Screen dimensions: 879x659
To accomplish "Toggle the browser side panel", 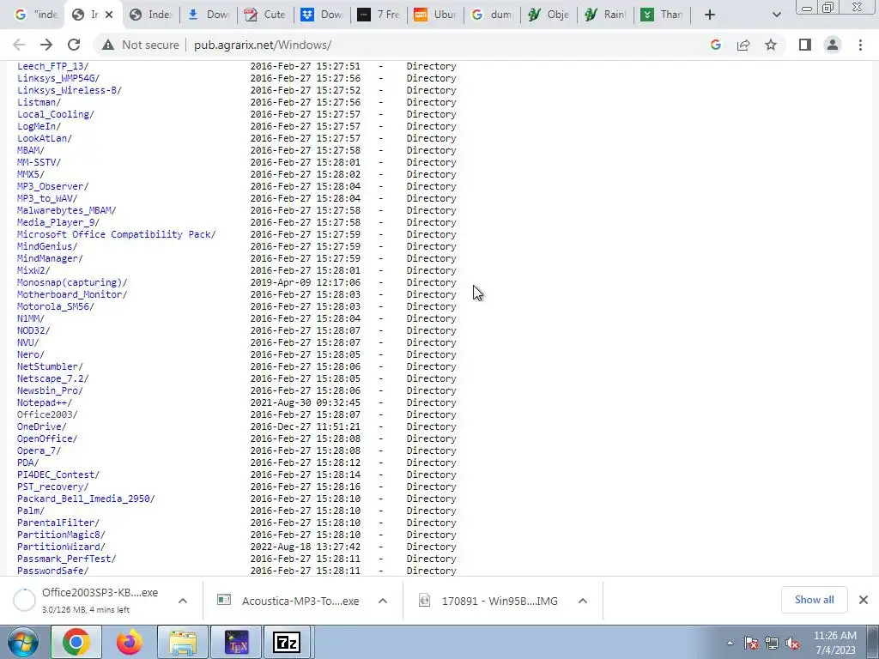I will pos(805,45).
